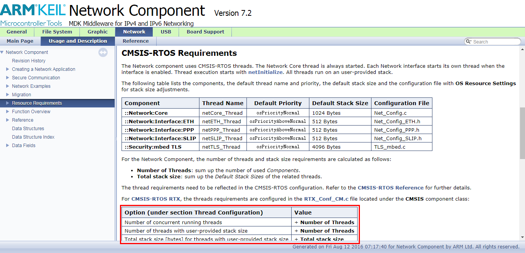Expand the Network Examples section
The height and width of the screenshot is (253, 525).
pos(7,86)
